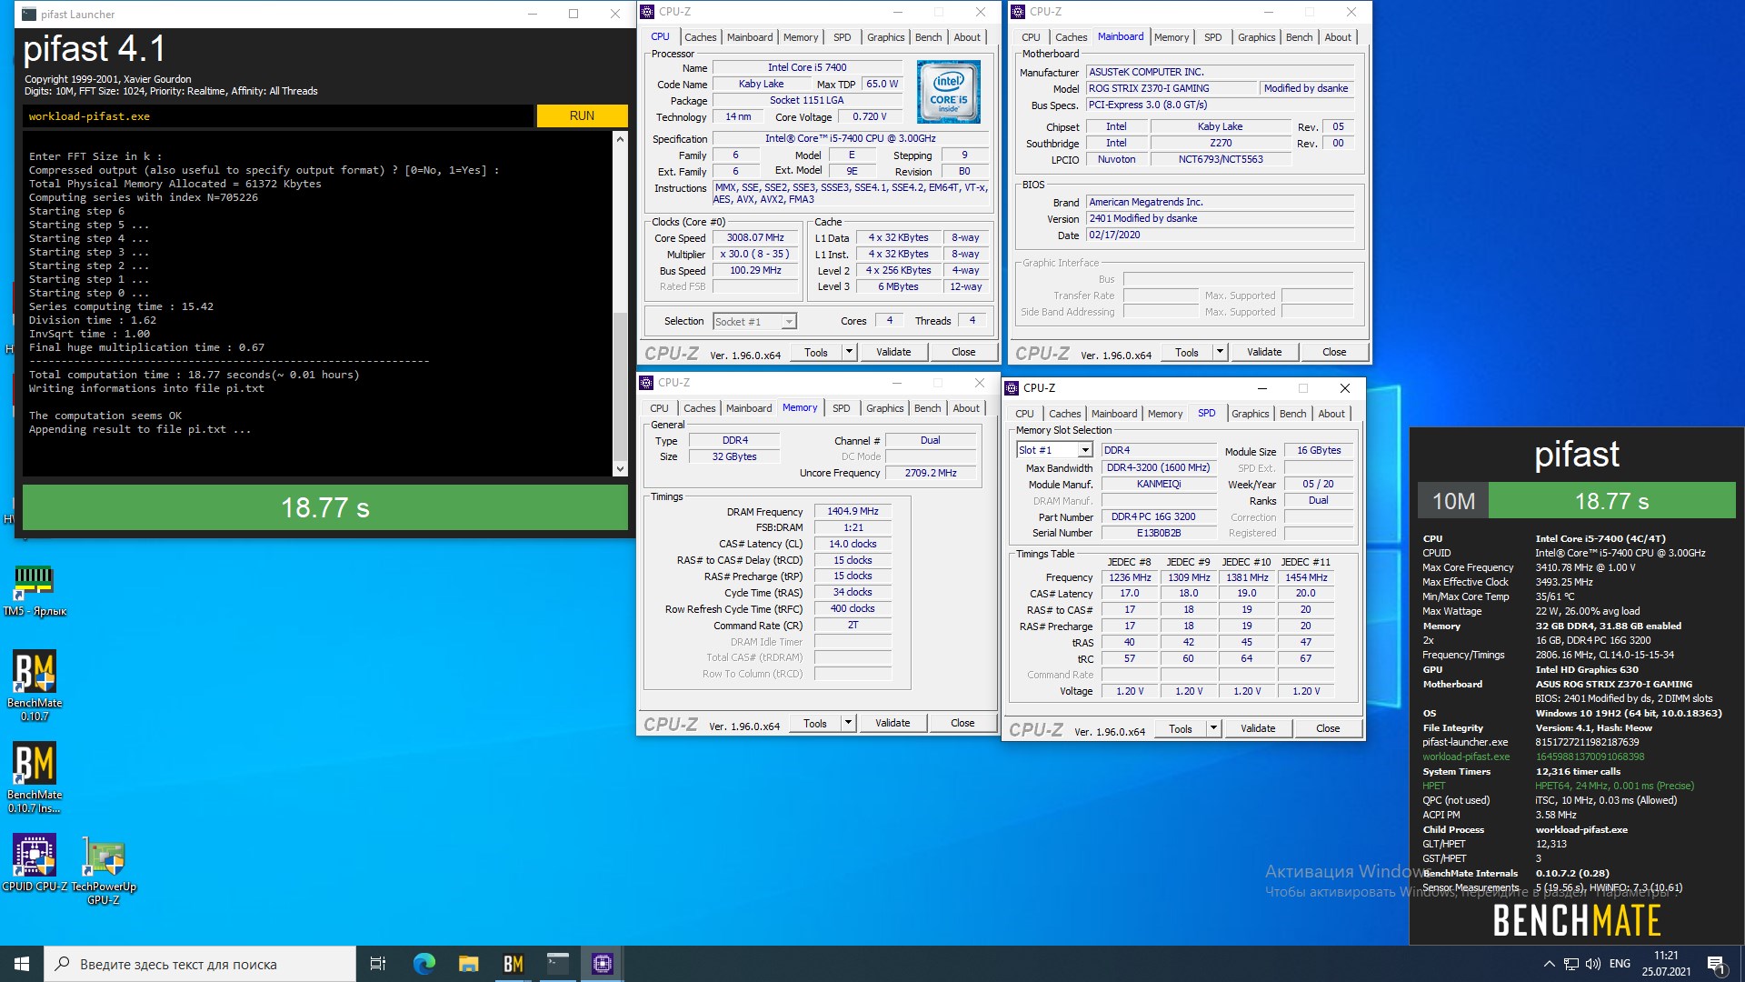Click ROG STRIX Z370-I GAMING model field
1745x982 pixels.
[x=1171, y=88]
